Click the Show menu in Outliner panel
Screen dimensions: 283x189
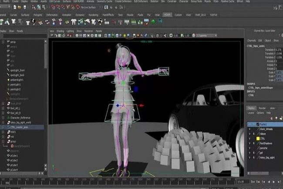click(x=12, y=31)
